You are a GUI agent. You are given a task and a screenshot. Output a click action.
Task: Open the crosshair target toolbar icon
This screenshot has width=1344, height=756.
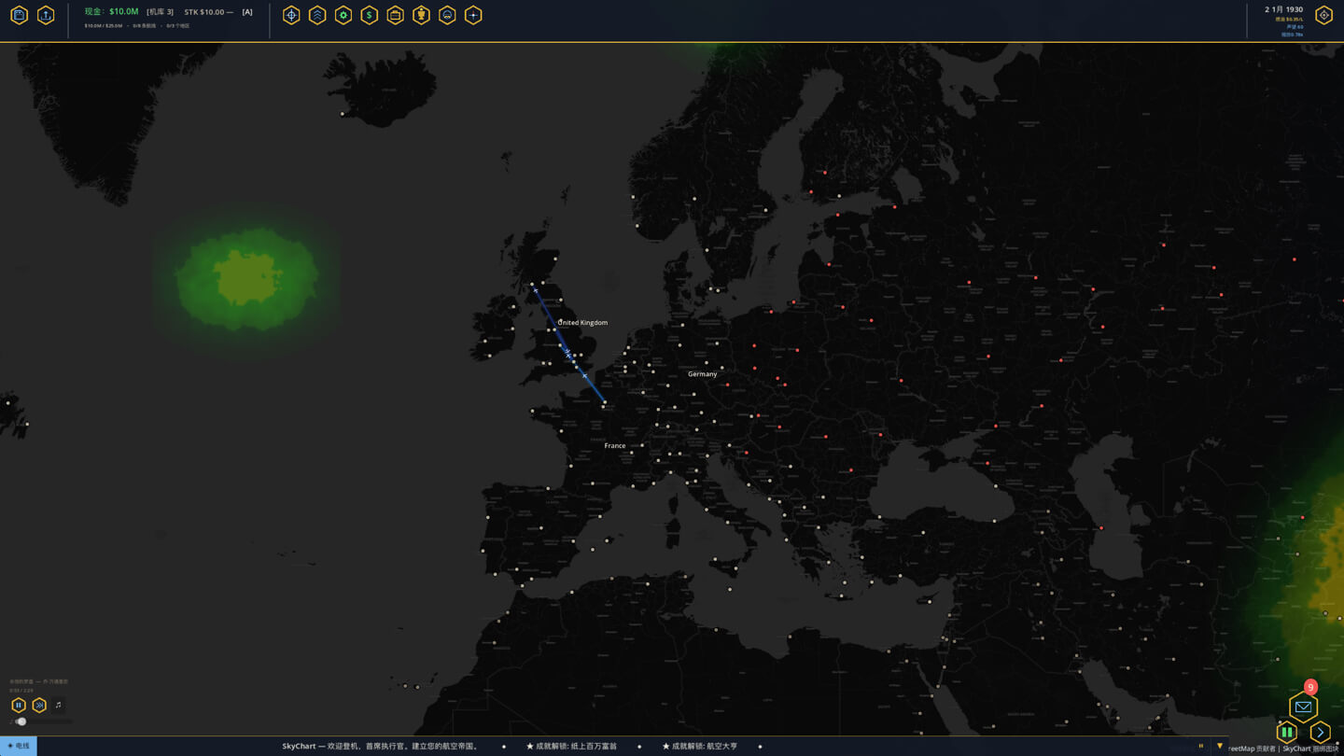[291, 15]
